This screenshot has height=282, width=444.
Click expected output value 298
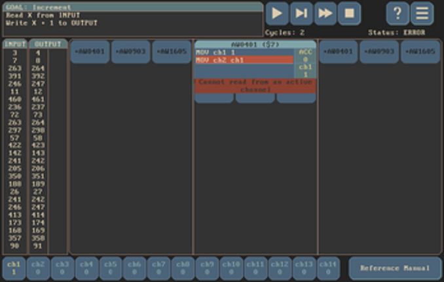pos(38,131)
